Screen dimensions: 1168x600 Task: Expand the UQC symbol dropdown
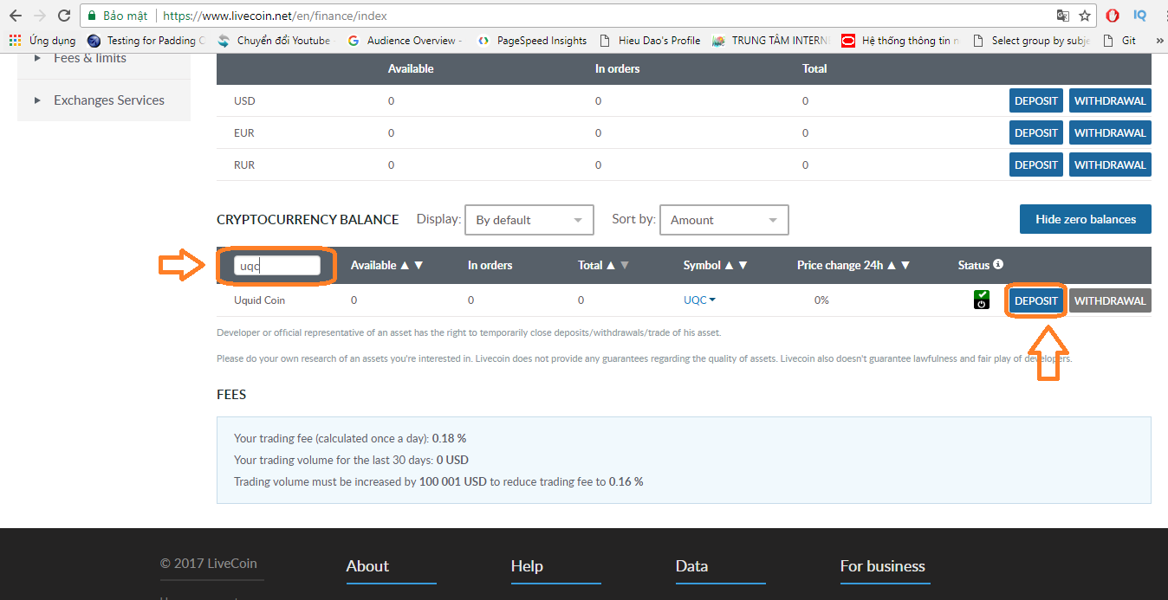coord(700,300)
